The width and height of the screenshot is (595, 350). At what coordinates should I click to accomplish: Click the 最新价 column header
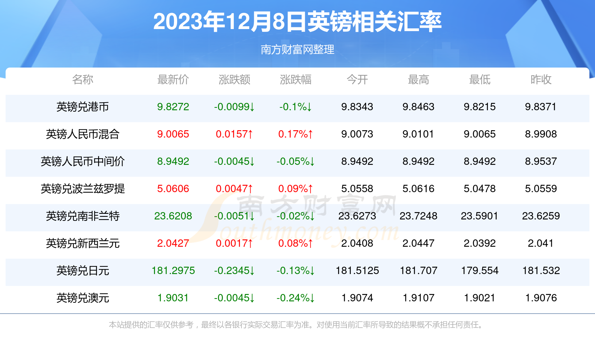tap(173, 79)
